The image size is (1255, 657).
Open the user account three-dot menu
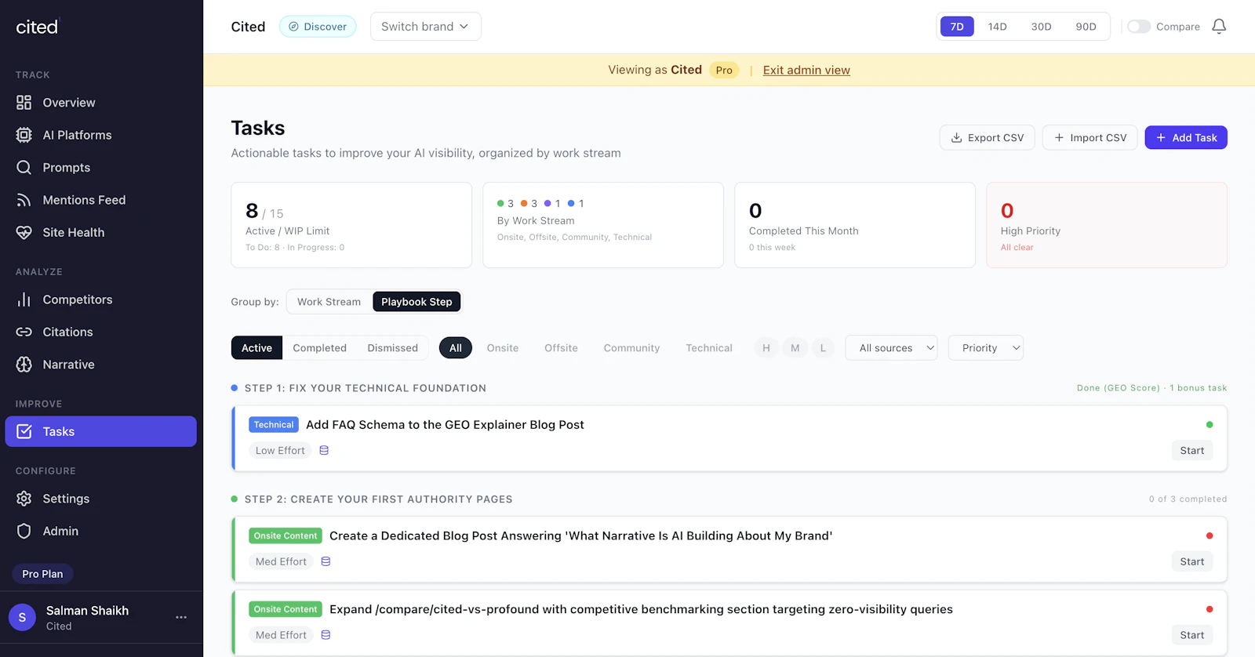click(x=181, y=617)
